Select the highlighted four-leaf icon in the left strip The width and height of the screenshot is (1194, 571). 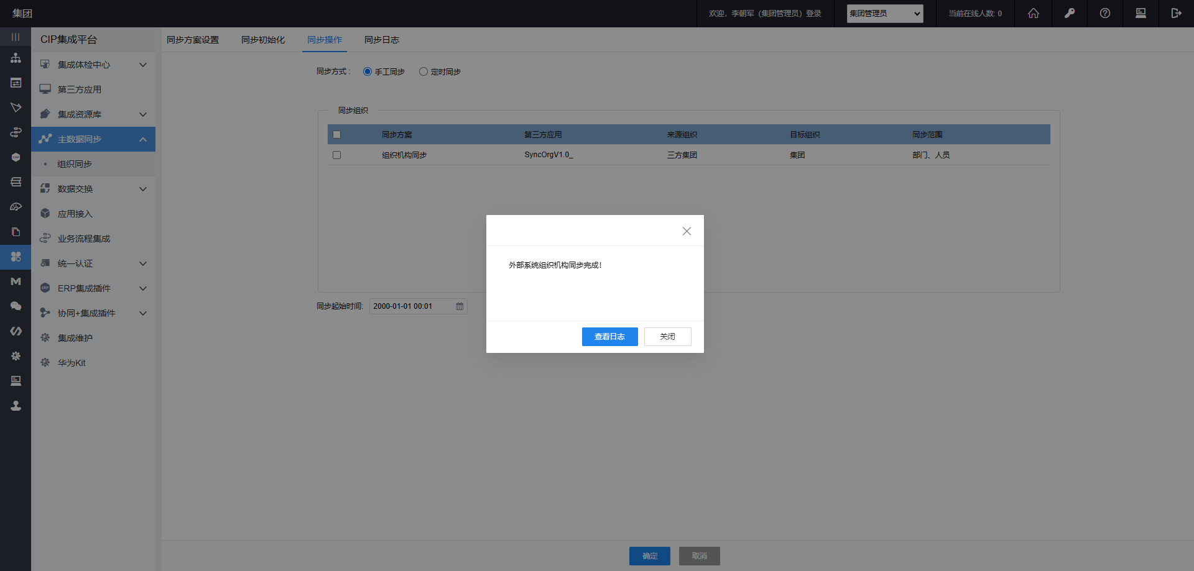[x=16, y=257]
